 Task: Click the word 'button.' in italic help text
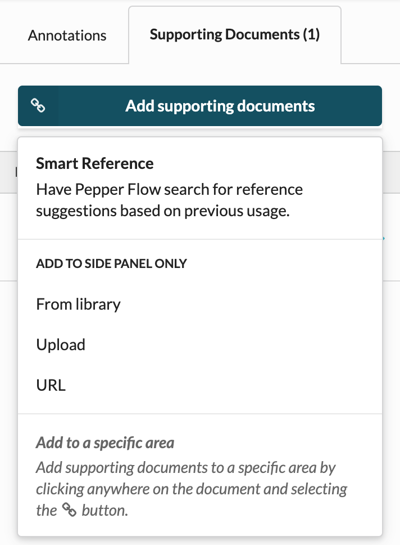pos(104,510)
